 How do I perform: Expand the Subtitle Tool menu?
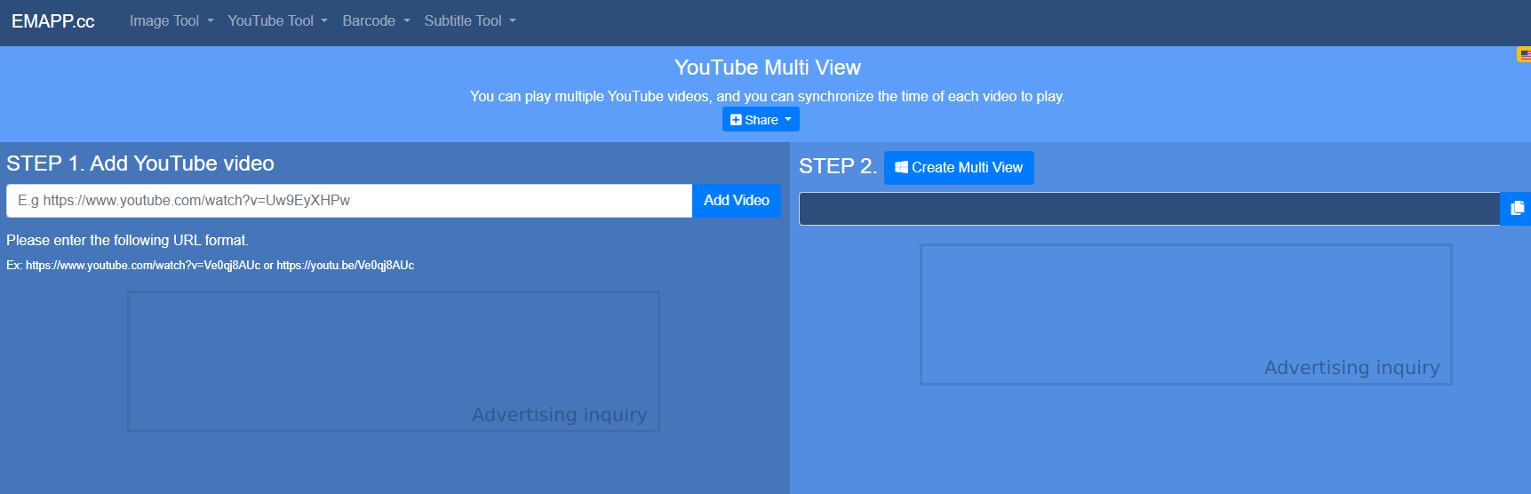tap(470, 20)
